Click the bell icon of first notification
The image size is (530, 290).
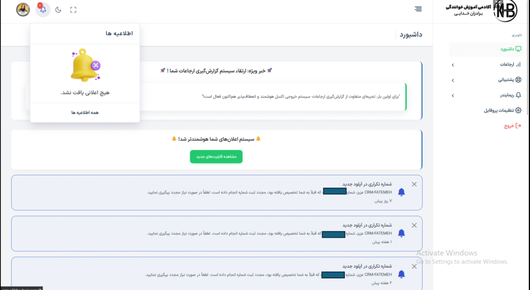click(401, 192)
